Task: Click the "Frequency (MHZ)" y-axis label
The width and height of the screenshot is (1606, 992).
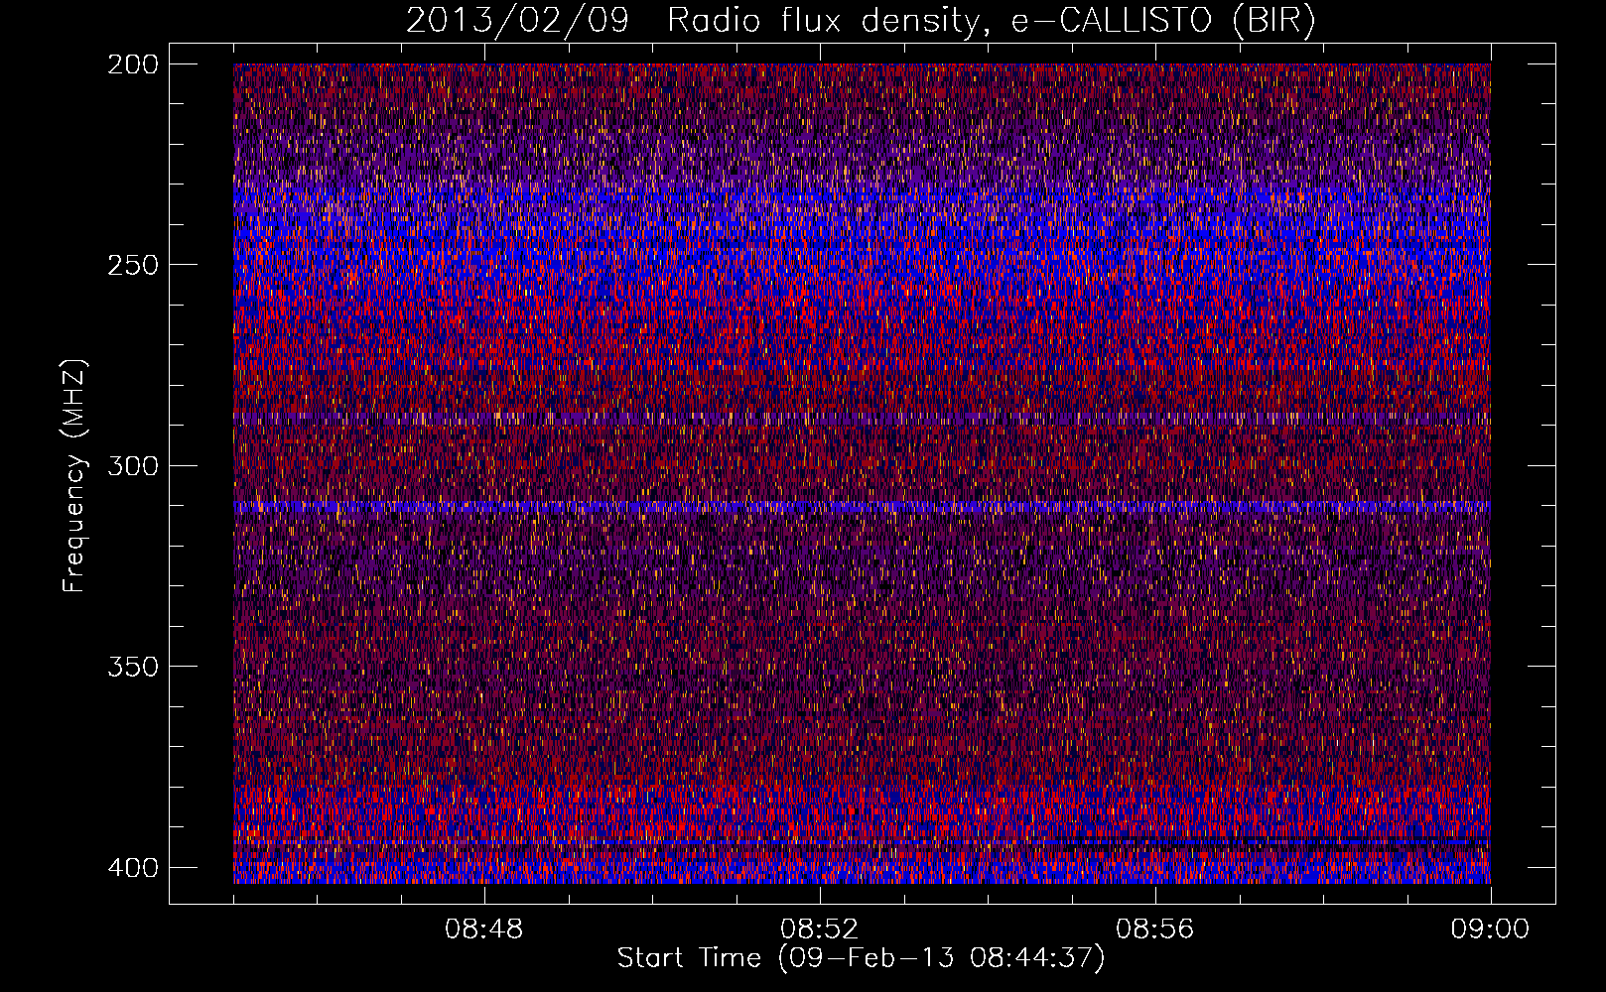Action: pyautogui.click(x=75, y=476)
